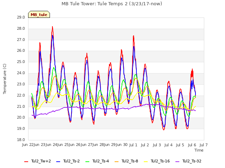
Task: Click the Temperature (C) axis label
Action: tap(5, 79)
